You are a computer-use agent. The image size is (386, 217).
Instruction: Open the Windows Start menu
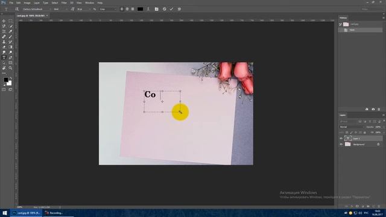[x=5, y=213]
